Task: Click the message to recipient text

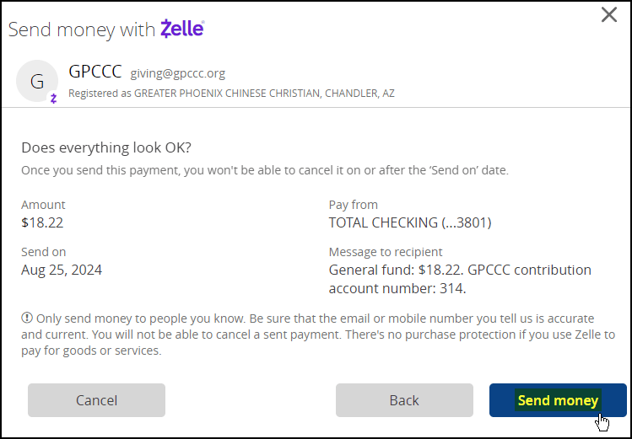Action: click(x=460, y=279)
